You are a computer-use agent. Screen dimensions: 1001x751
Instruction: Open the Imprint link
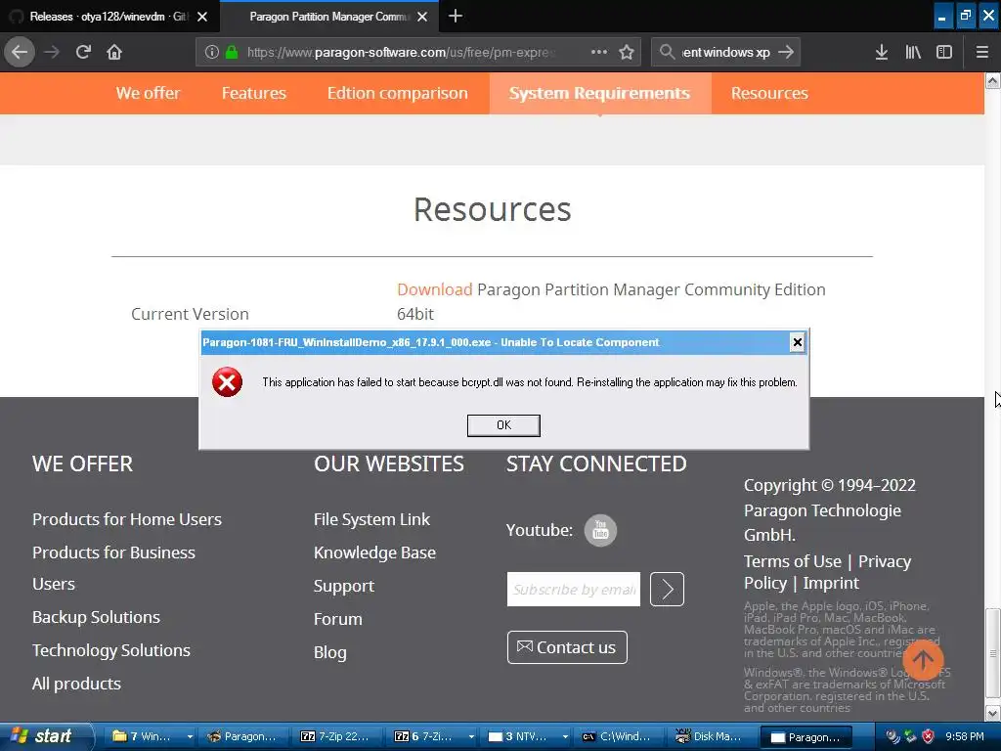(831, 583)
